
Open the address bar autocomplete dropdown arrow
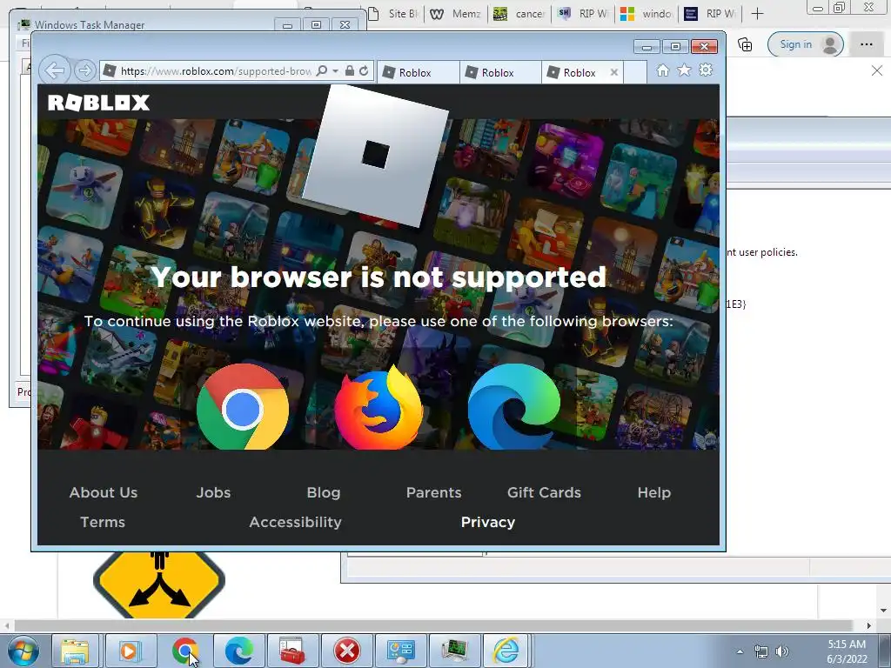click(x=336, y=71)
